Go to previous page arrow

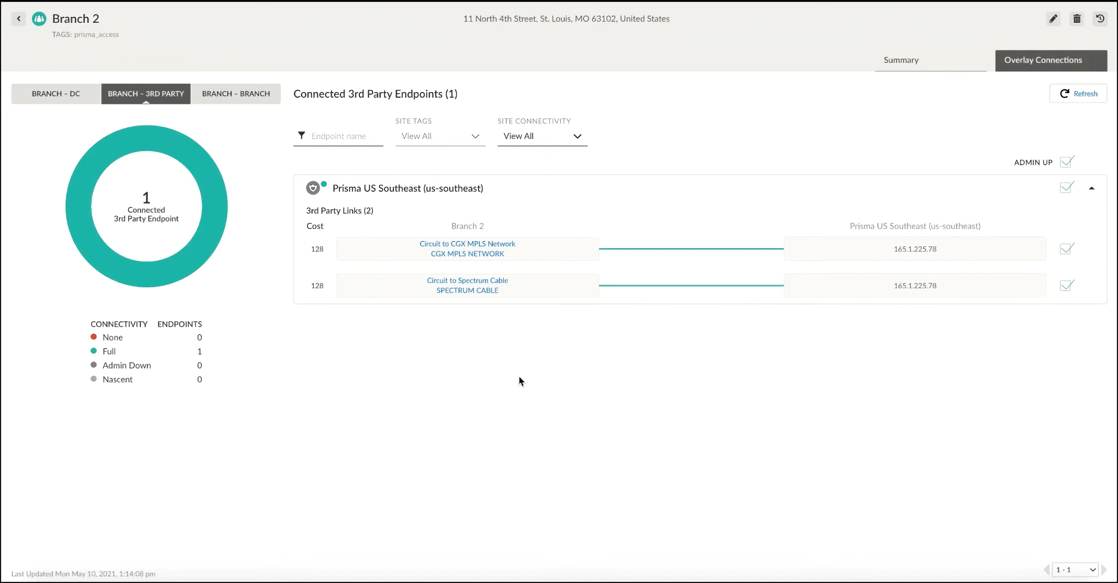click(1046, 570)
